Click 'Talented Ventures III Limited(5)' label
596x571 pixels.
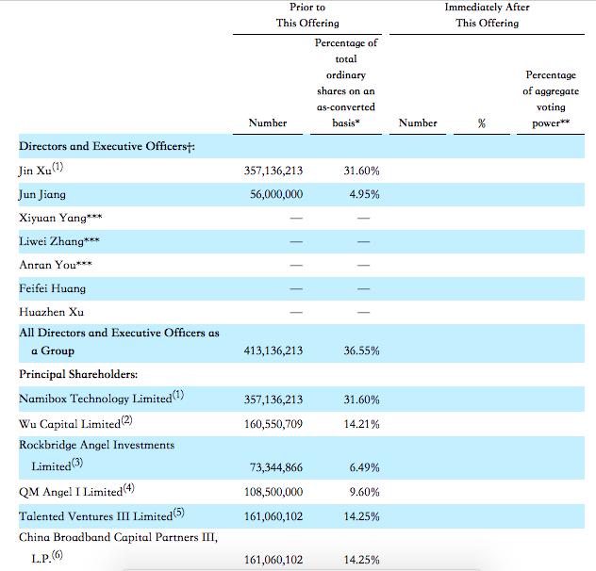(102, 514)
